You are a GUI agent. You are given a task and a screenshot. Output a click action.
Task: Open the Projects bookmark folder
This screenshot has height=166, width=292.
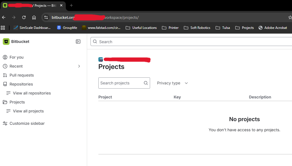(x=245, y=28)
